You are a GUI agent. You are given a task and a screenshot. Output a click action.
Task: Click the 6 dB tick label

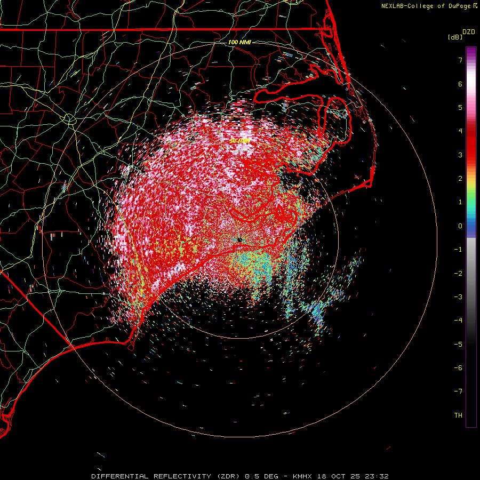(460, 84)
